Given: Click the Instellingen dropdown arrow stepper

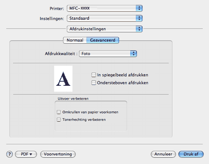Looking at the screenshot, I should pos(139,18).
